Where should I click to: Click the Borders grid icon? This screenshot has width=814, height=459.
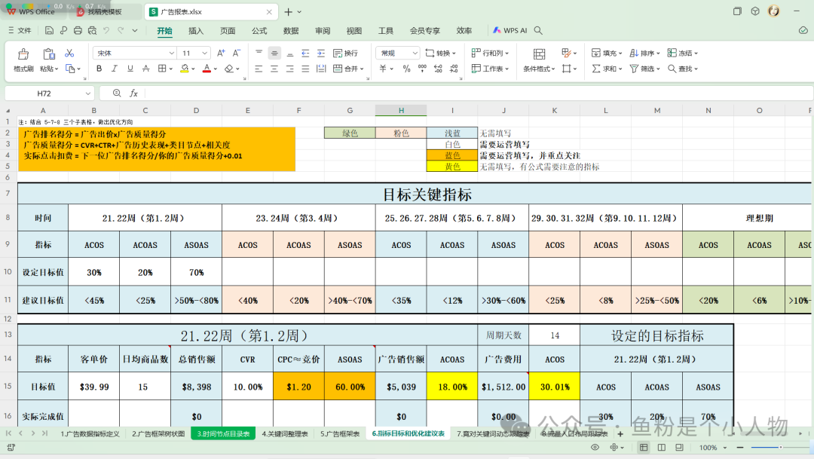coord(162,69)
